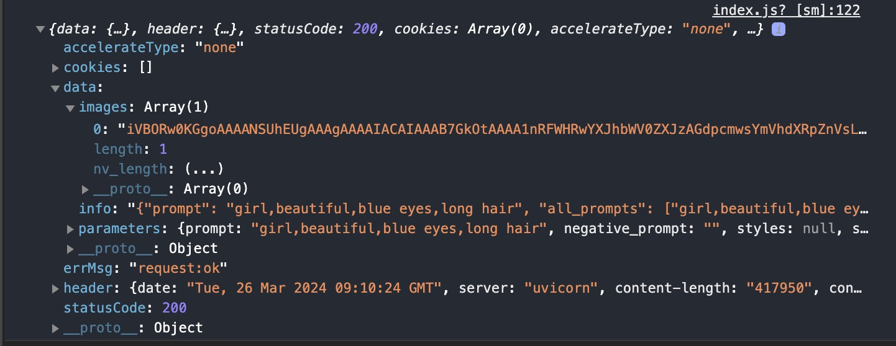This screenshot has height=346, width=896.
Task: Click the images property key
Action: tap(103, 107)
